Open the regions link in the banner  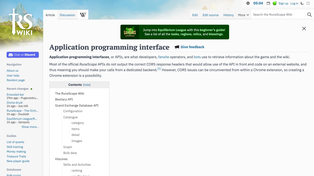[x=187, y=34]
